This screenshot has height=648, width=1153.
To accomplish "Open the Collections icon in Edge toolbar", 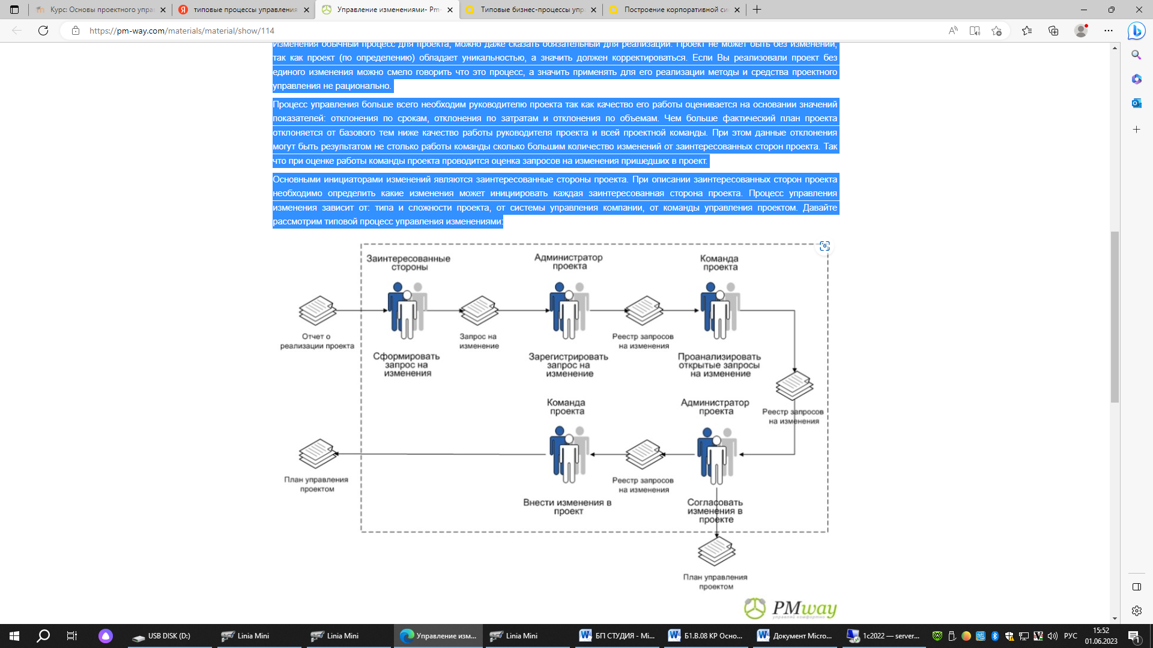I will pos(1053,31).
